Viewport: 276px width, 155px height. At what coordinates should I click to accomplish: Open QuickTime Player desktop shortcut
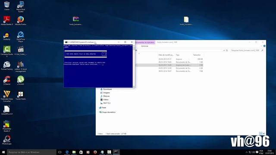click(21, 37)
